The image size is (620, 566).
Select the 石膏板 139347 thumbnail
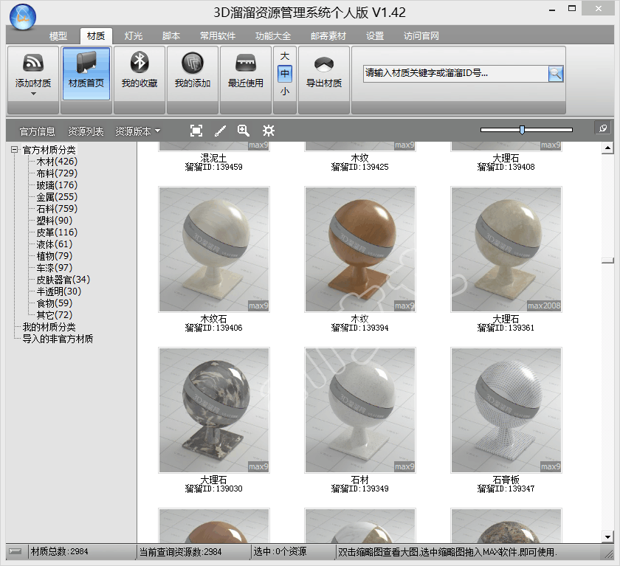506,410
